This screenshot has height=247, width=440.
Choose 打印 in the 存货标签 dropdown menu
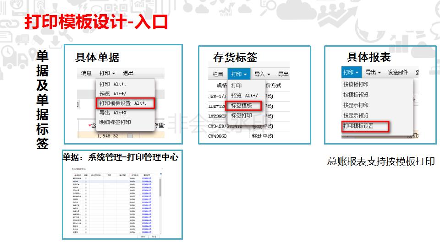(236, 86)
